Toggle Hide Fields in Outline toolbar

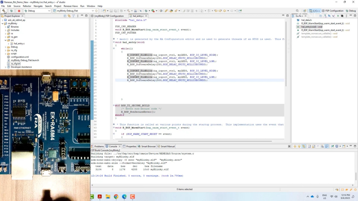[x=329, y=16]
